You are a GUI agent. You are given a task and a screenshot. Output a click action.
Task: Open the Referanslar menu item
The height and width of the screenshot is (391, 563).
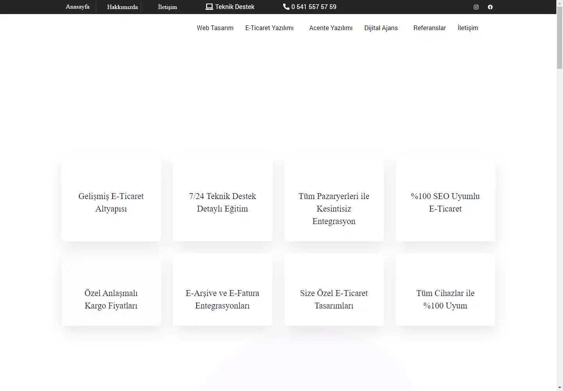(430, 28)
